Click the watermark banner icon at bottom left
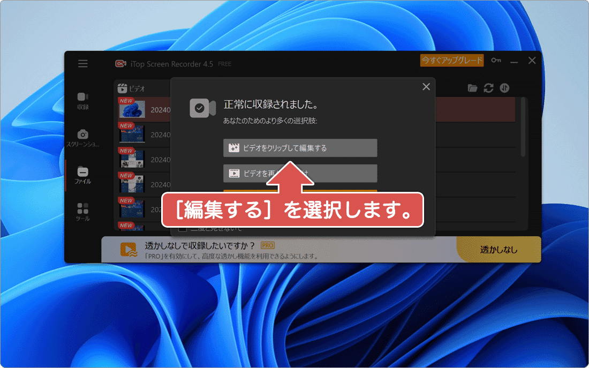589x368 pixels. tap(129, 249)
